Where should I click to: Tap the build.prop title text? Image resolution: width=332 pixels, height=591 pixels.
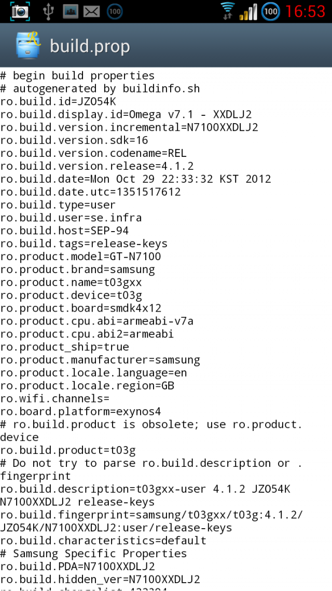(90, 47)
